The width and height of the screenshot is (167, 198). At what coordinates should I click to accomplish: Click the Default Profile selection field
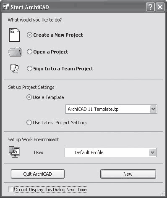pyautogui.click(x=110, y=153)
